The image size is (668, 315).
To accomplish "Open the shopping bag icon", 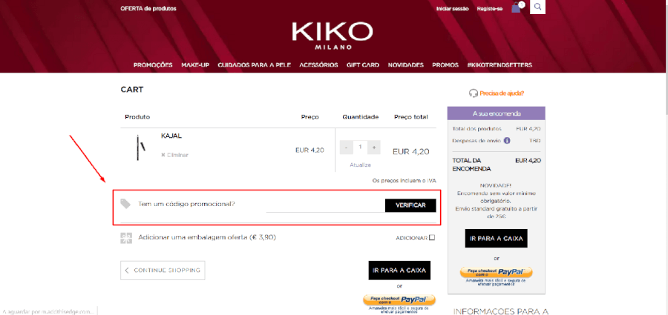I will tap(517, 7).
